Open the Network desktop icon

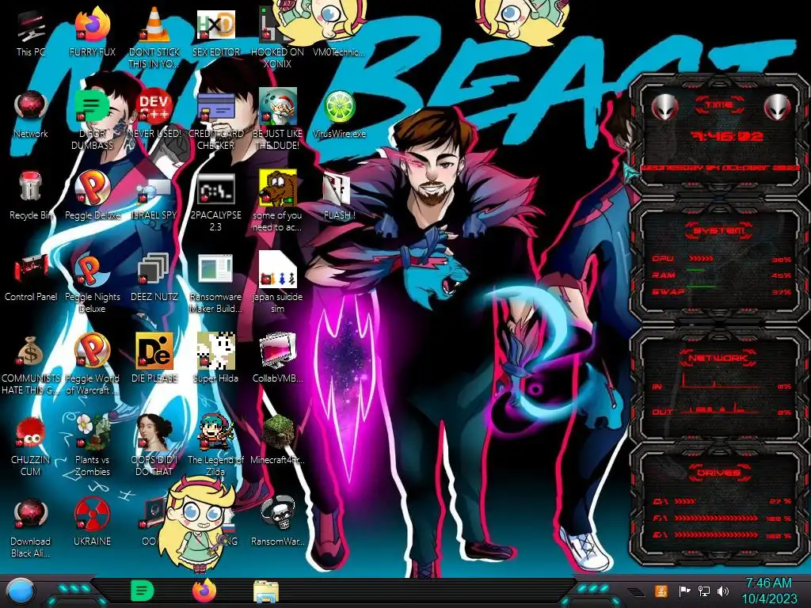pos(31,107)
